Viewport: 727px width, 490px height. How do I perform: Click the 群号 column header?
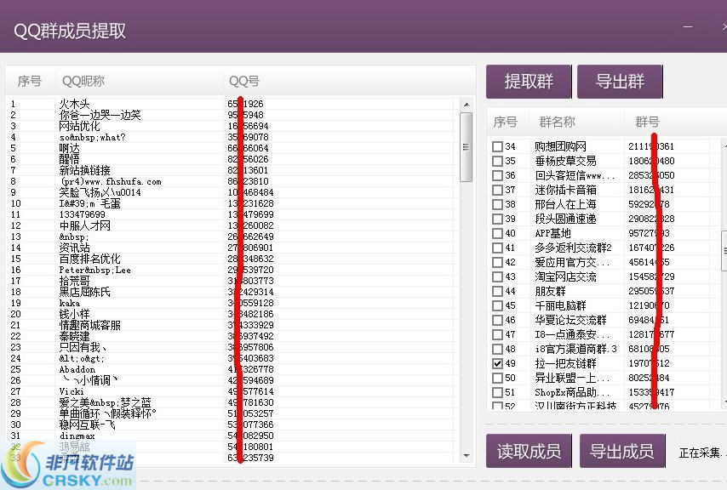click(647, 122)
